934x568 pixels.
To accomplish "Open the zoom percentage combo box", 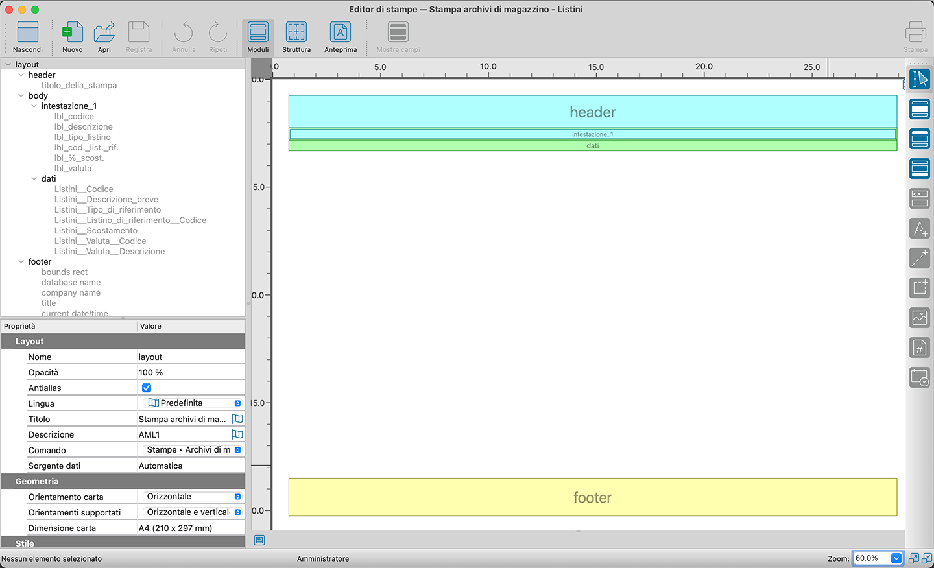I will click(x=896, y=558).
